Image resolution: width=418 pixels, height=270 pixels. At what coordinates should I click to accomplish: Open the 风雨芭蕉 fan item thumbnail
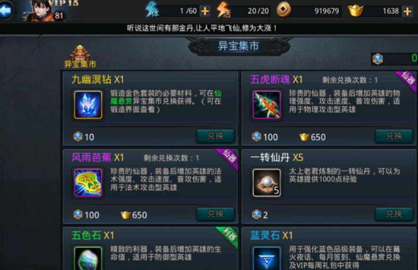click(x=88, y=183)
